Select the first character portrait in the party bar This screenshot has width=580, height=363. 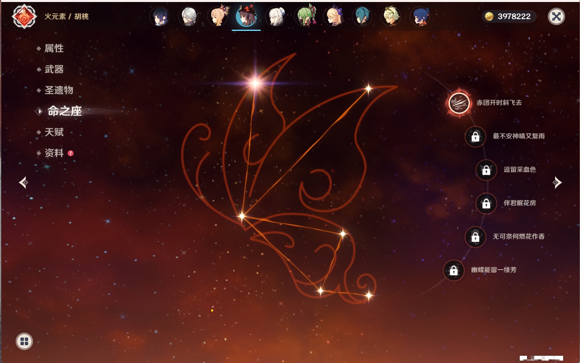pyautogui.click(x=159, y=17)
